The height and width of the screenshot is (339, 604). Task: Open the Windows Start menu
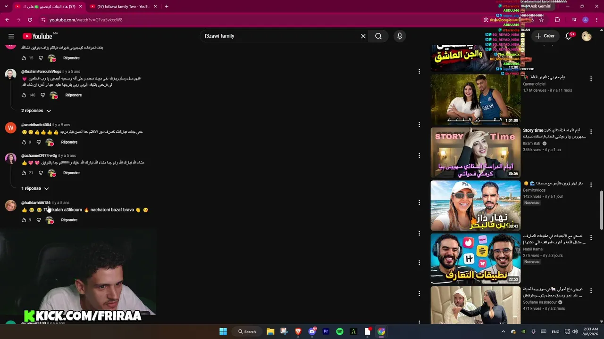(x=223, y=331)
